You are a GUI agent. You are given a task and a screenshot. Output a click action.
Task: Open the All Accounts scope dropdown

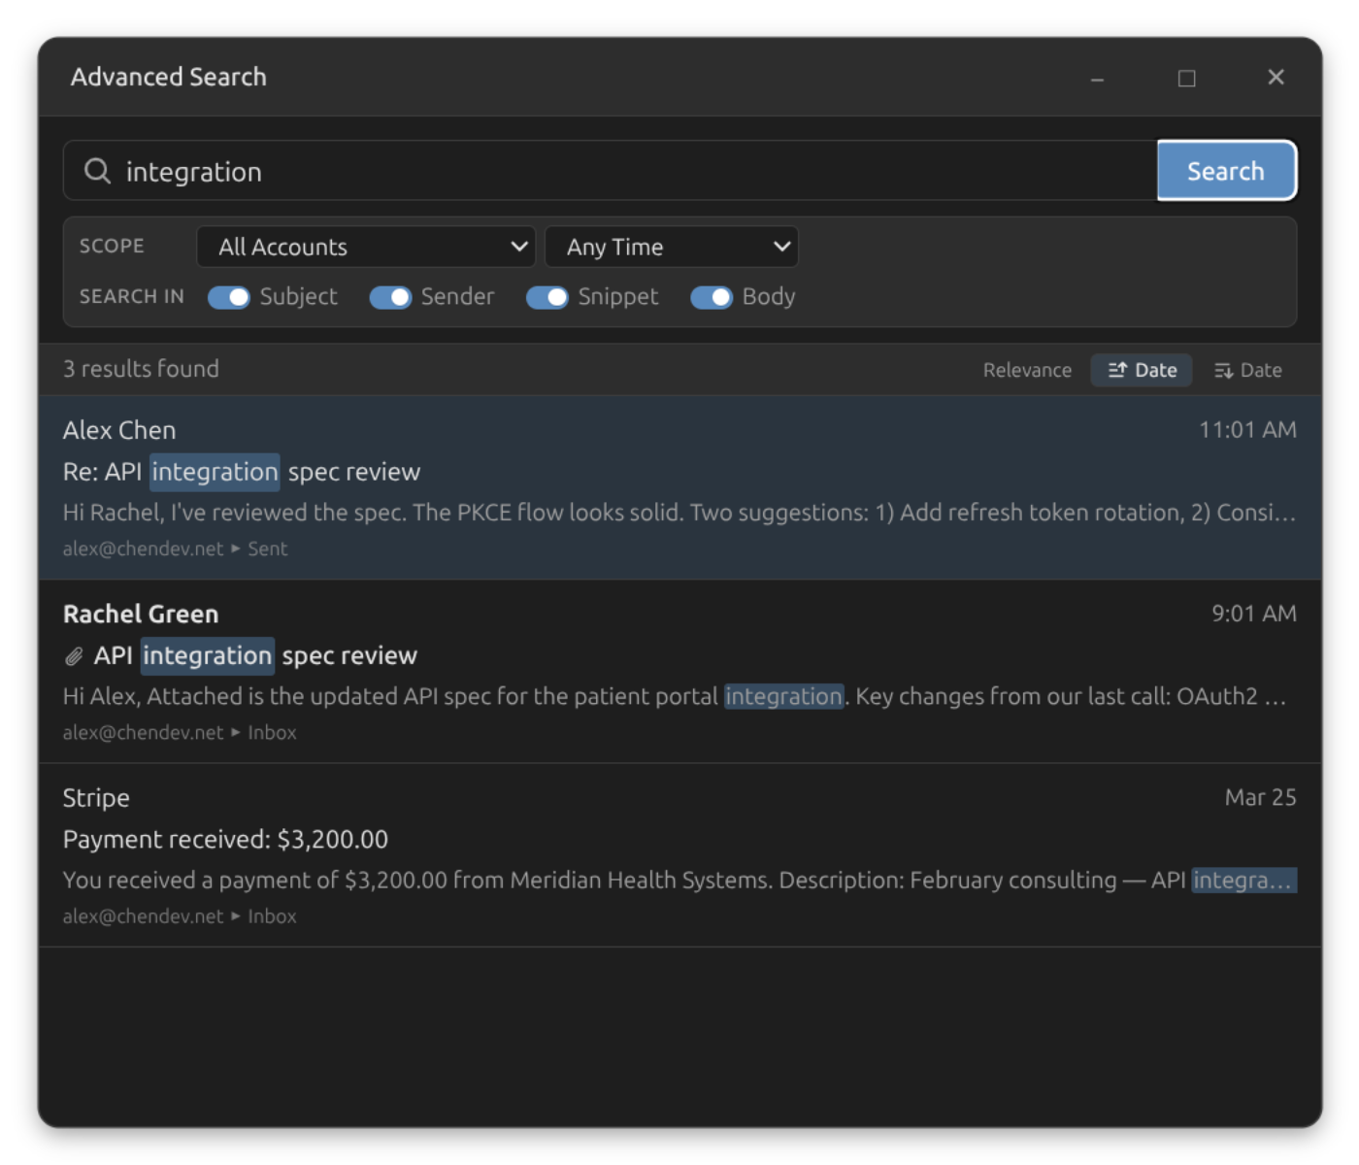pyautogui.click(x=366, y=247)
